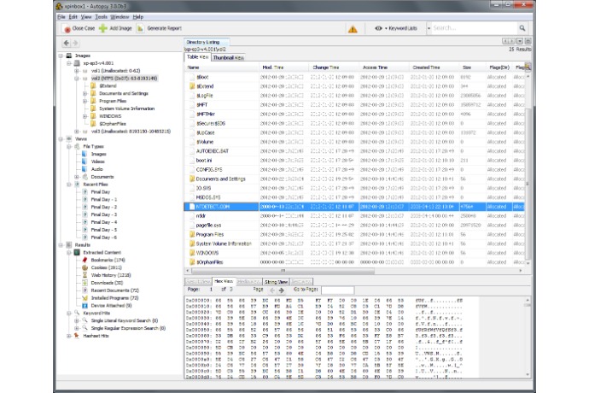Click the Hashset Hits icon

[x=77, y=336]
